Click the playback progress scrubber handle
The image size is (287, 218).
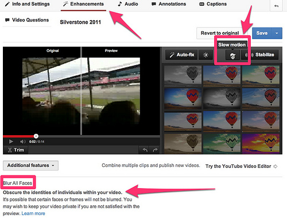[x=36, y=136]
